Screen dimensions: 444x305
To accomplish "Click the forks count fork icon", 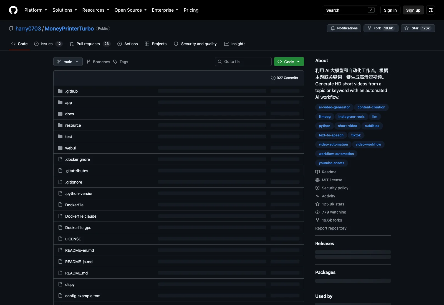I will (317, 220).
